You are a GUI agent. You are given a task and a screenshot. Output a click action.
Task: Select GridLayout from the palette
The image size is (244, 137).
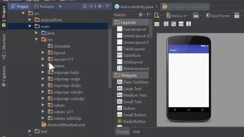[x=130, y=62]
